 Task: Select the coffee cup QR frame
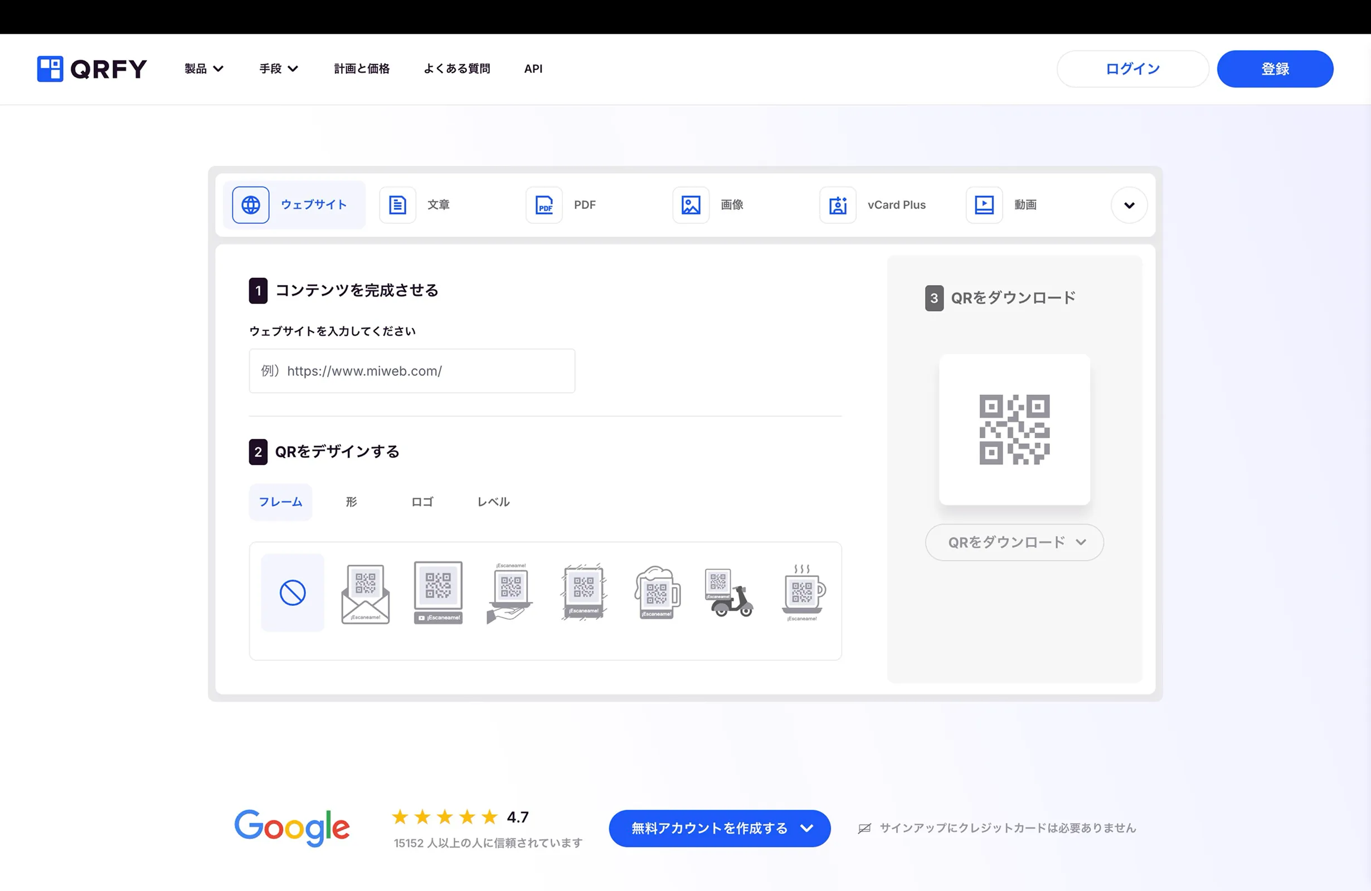(x=803, y=593)
